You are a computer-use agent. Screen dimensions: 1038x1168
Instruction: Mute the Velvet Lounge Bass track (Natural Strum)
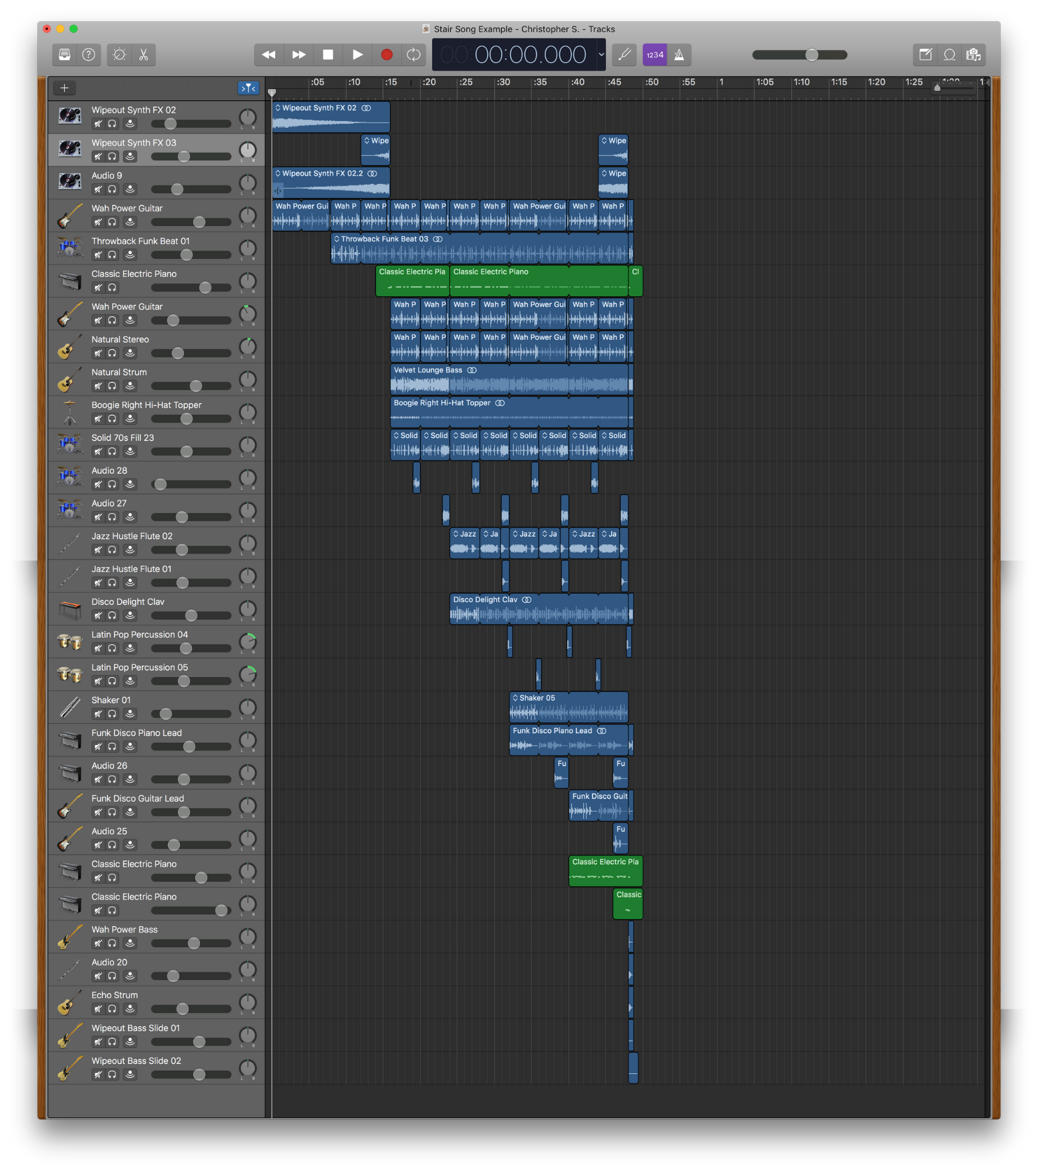(98, 386)
